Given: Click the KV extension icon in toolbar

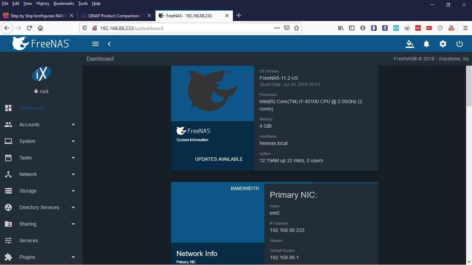Looking at the screenshot, I should tap(396, 28).
